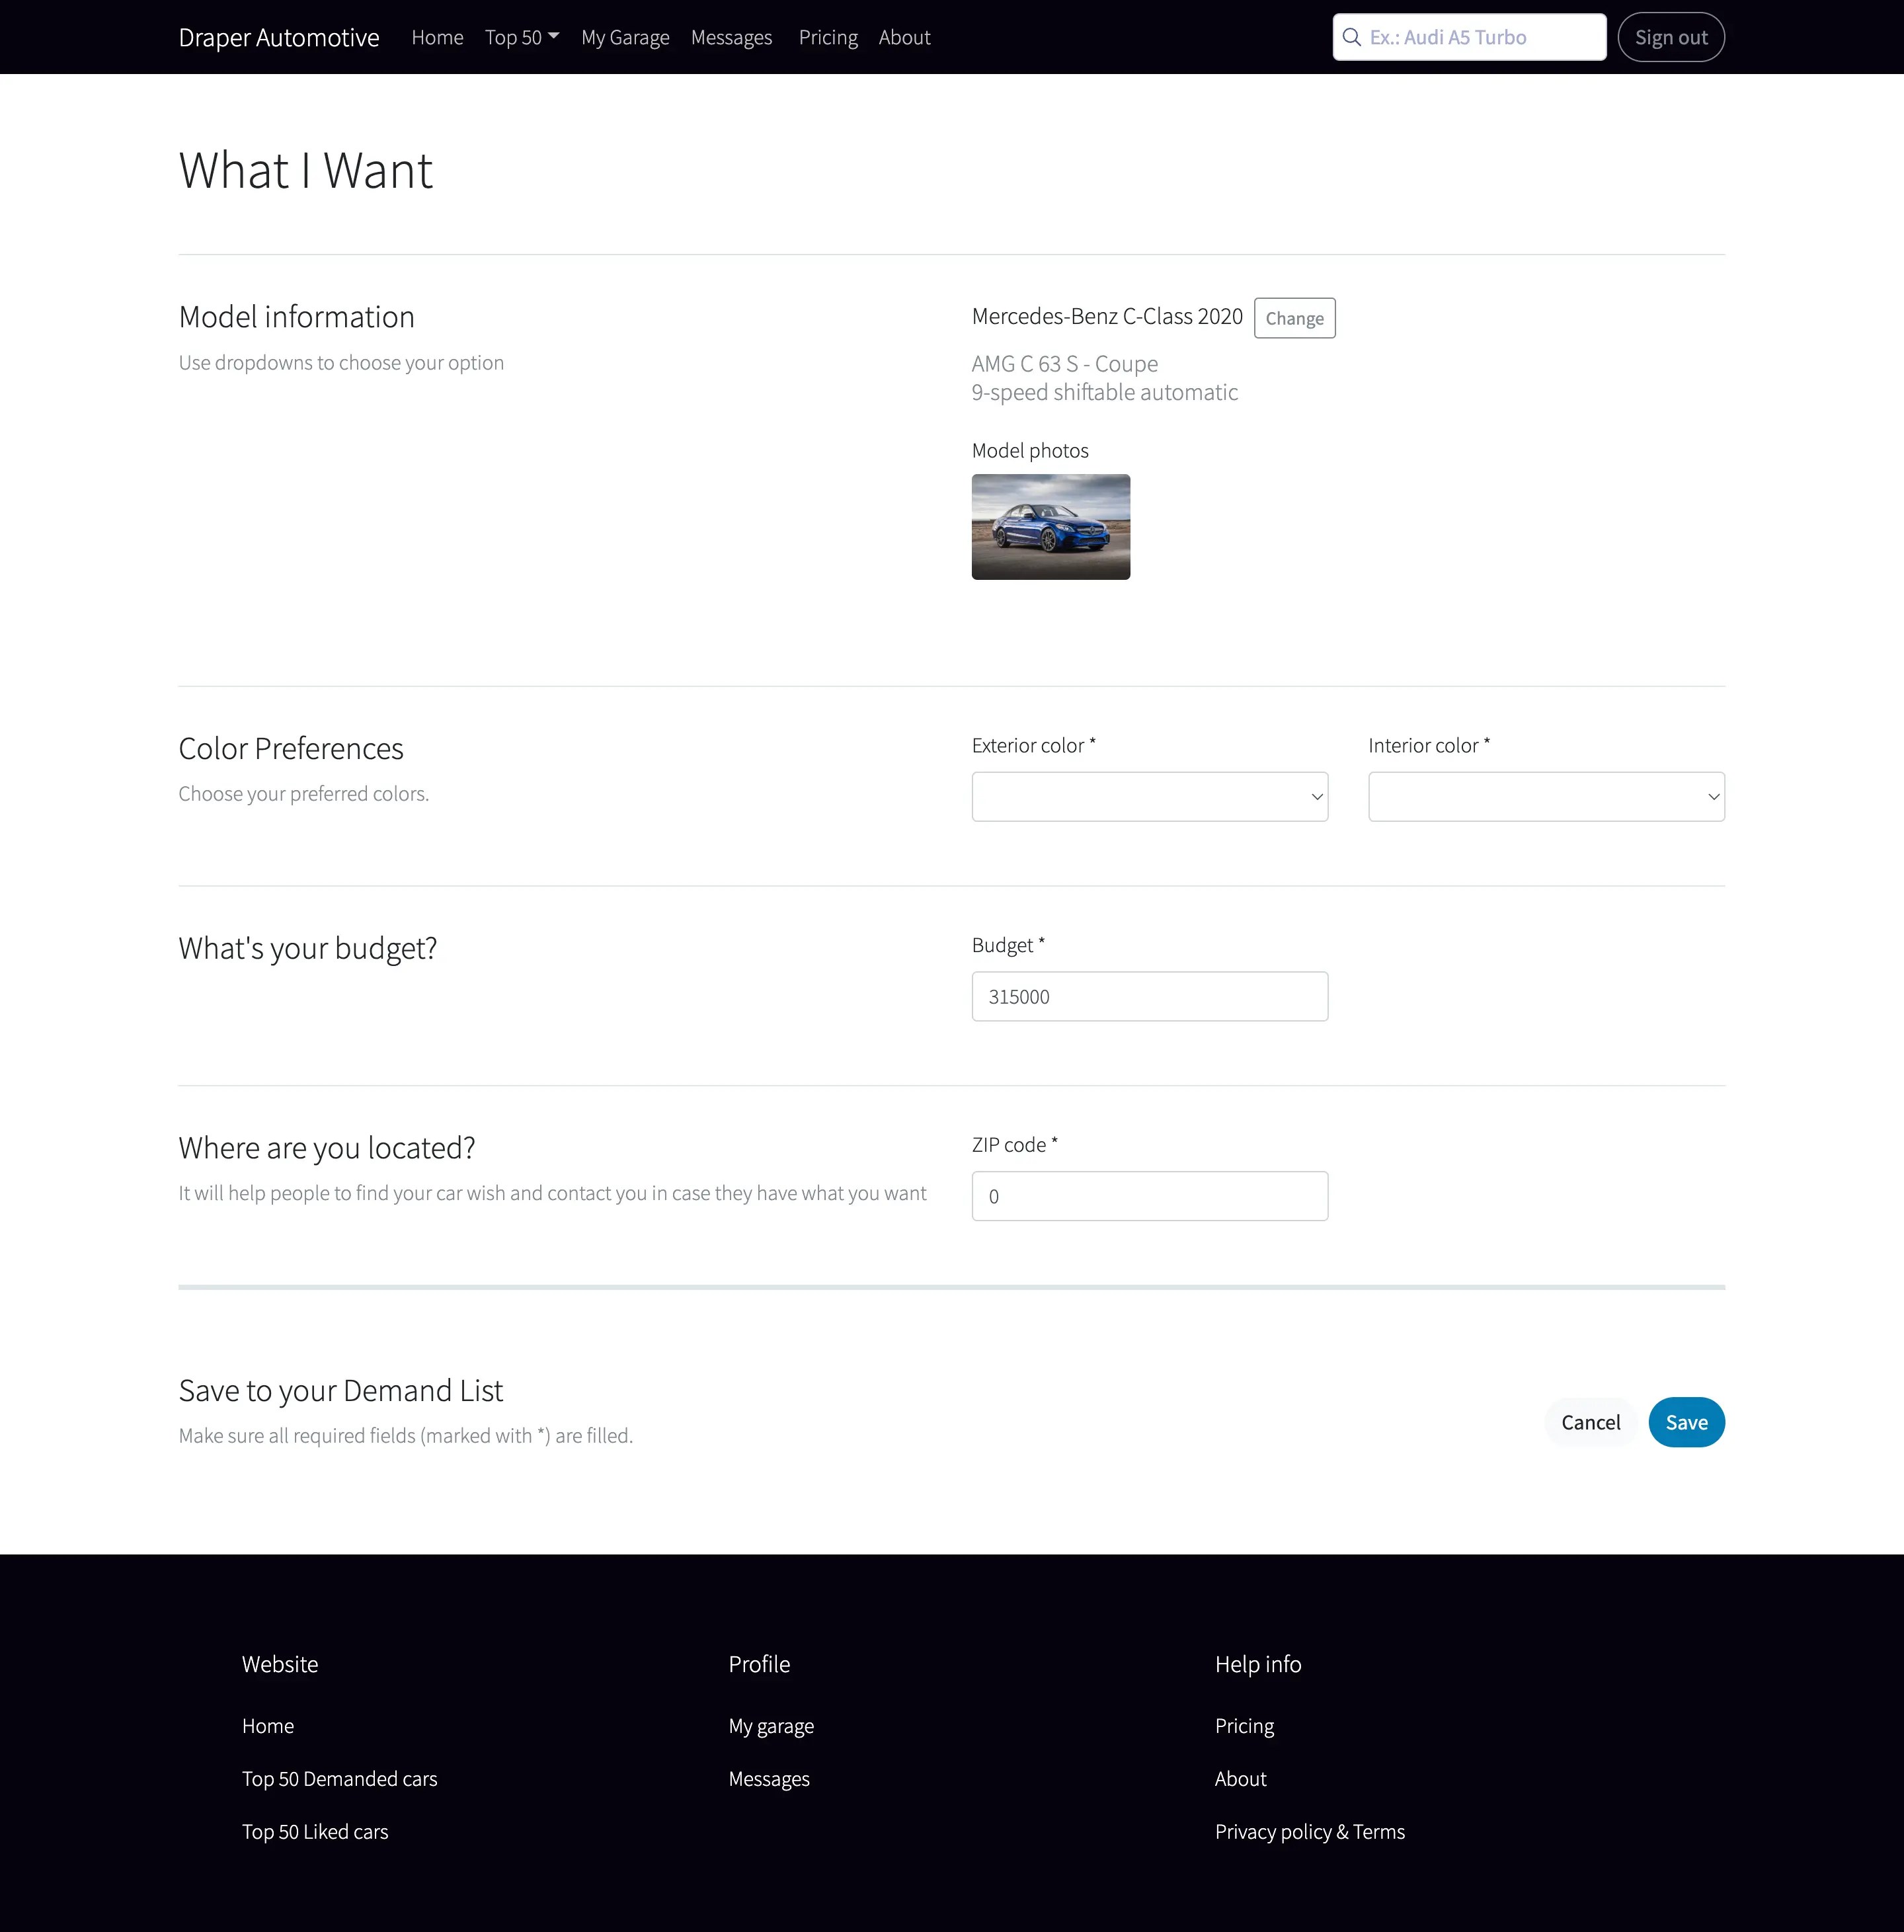Click the Change button for Mercedes-Benz C-Class
1904x1932 pixels.
(1294, 318)
